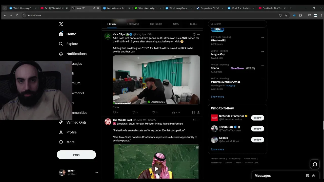The width and height of the screenshot is (324, 182).
Task: Click the Youngboy related trend link
Action: click(x=230, y=85)
